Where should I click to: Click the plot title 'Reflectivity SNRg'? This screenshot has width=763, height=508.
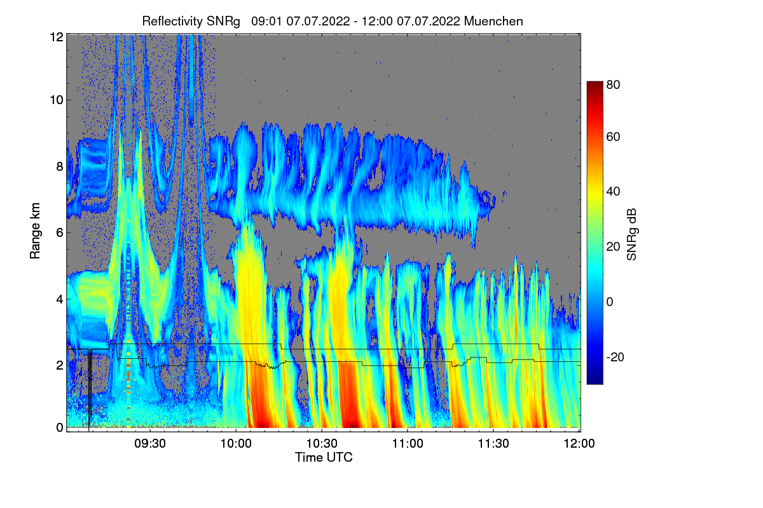tap(191, 21)
